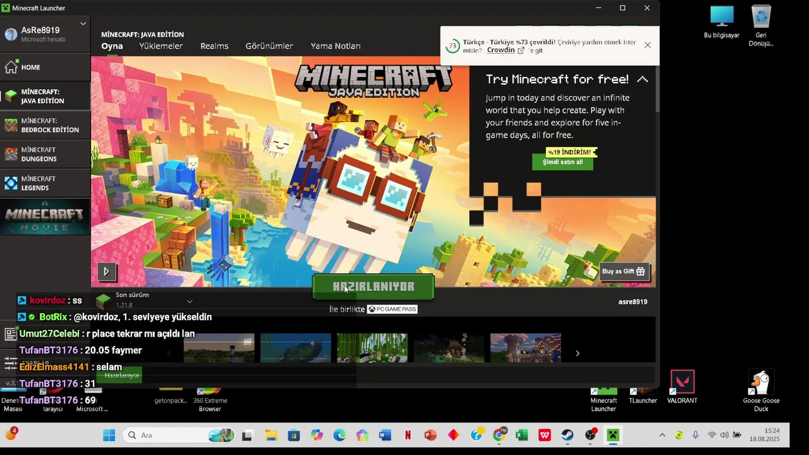Show hidden system tray icons chevron
809x455 pixels.
[x=662, y=435]
